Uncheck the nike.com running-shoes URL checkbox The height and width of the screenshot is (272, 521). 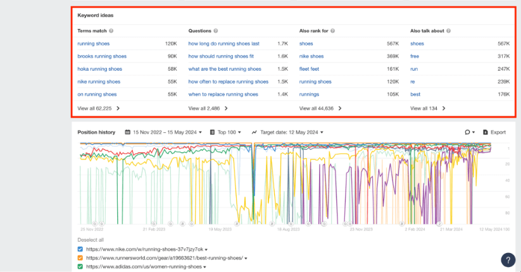[80, 249]
